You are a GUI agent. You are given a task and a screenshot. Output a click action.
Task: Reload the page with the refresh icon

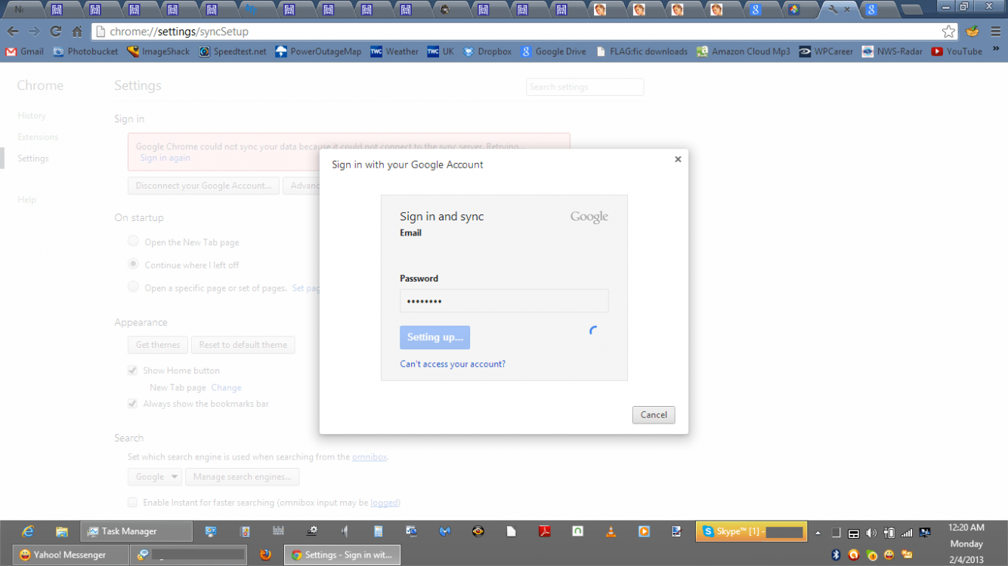coord(56,32)
